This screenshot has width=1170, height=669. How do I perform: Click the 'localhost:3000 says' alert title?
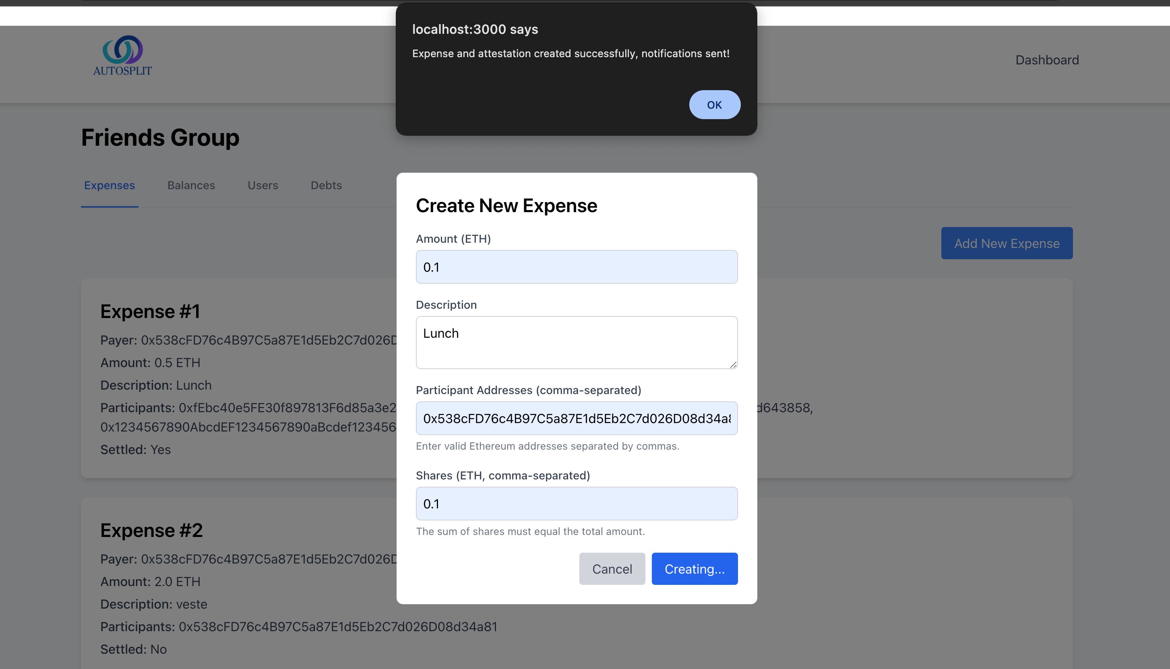[475, 29]
